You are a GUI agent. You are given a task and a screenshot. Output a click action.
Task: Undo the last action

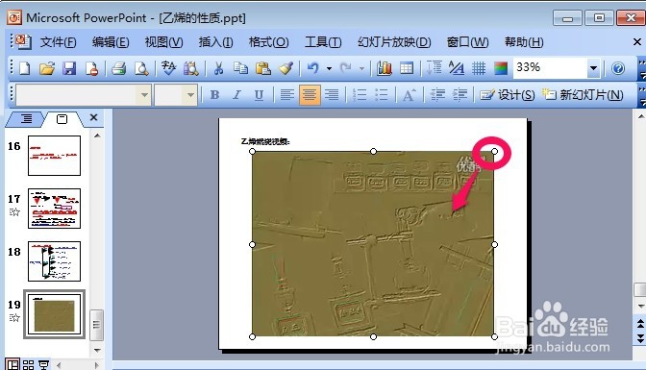coord(312,68)
